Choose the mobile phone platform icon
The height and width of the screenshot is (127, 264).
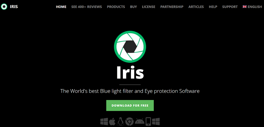coord(148,121)
